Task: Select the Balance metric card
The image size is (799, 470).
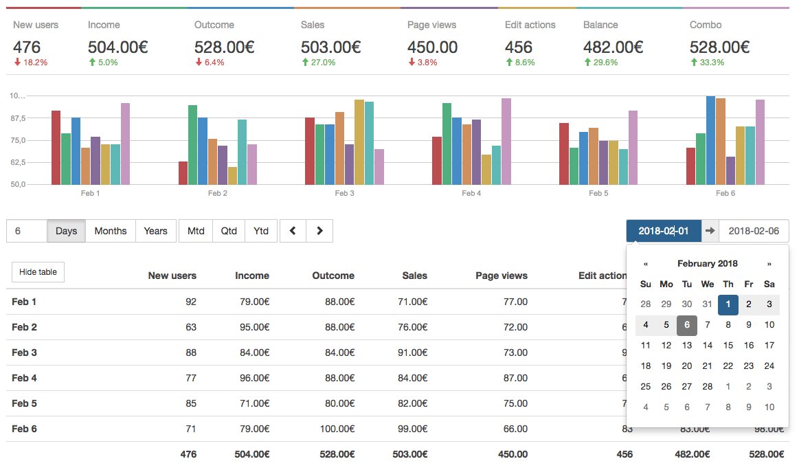Action: point(629,39)
